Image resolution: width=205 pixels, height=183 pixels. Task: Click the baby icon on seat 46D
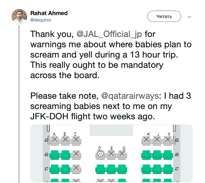[101, 154]
